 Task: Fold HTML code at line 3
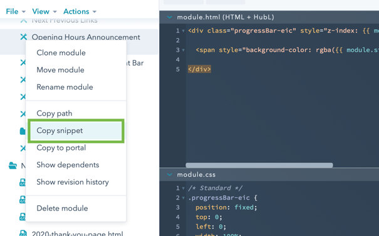tap(184, 50)
